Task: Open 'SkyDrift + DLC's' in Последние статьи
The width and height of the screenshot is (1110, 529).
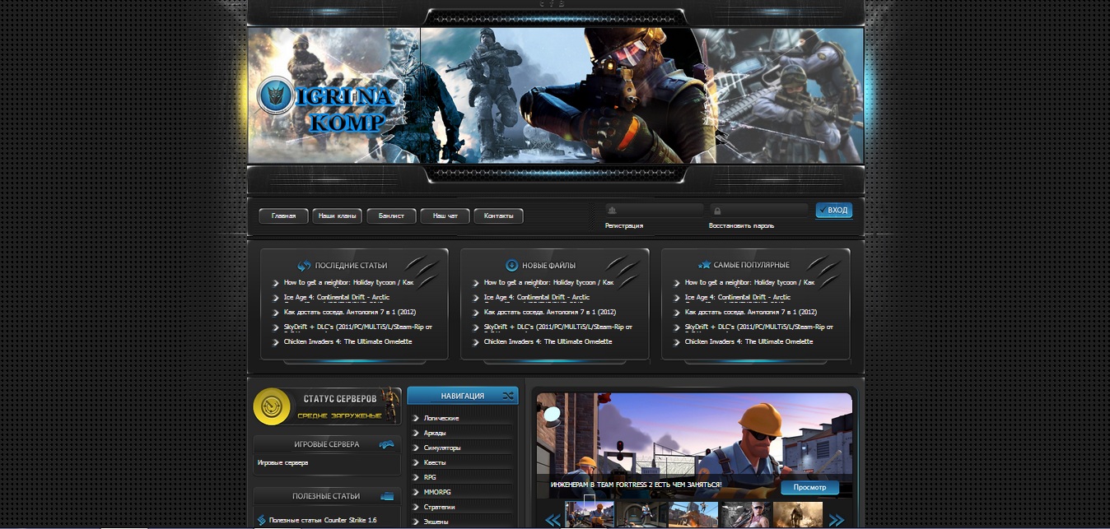Action: 358,327
